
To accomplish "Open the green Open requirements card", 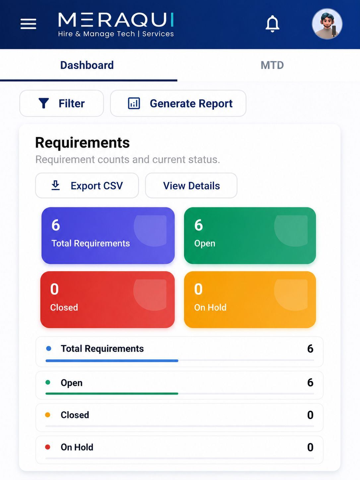I will tap(250, 236).
